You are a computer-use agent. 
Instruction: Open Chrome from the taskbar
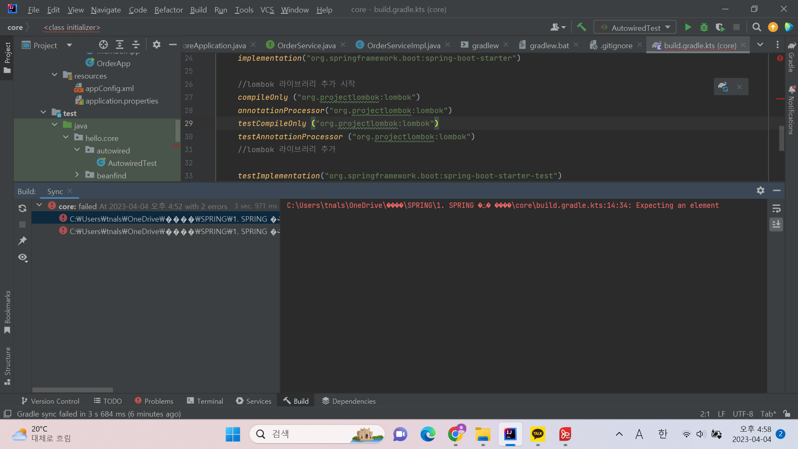click(456, 434)
